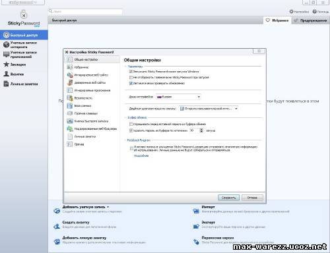Click the search field in the main window
This screenshot has height=253, width=330.
(x=85, y=11)
